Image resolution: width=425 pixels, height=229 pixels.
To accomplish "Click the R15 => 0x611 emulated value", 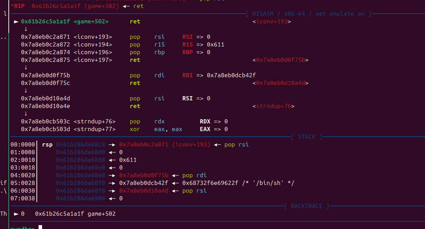I will point(203,45).
